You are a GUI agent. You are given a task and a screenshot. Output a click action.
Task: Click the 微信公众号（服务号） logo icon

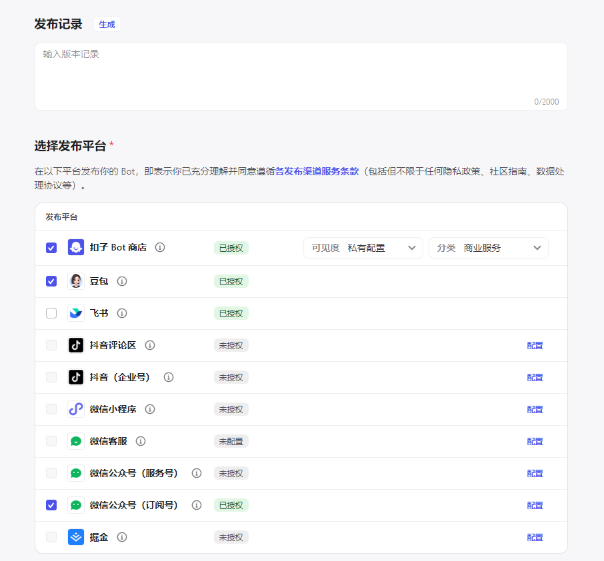tap(76, 473)
